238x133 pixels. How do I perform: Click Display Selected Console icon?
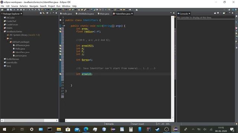[x=218, y=13]
